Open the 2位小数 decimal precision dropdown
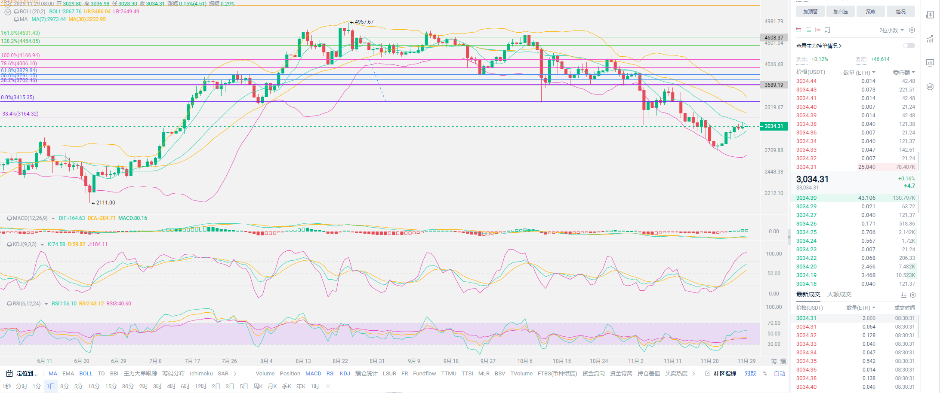 (x=891, y=30)
